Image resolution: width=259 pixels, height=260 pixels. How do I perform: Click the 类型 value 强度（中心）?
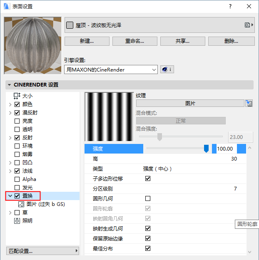[157, 169]
